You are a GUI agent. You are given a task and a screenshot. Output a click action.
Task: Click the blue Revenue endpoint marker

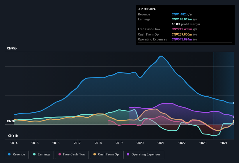click(x=234, y=103)
